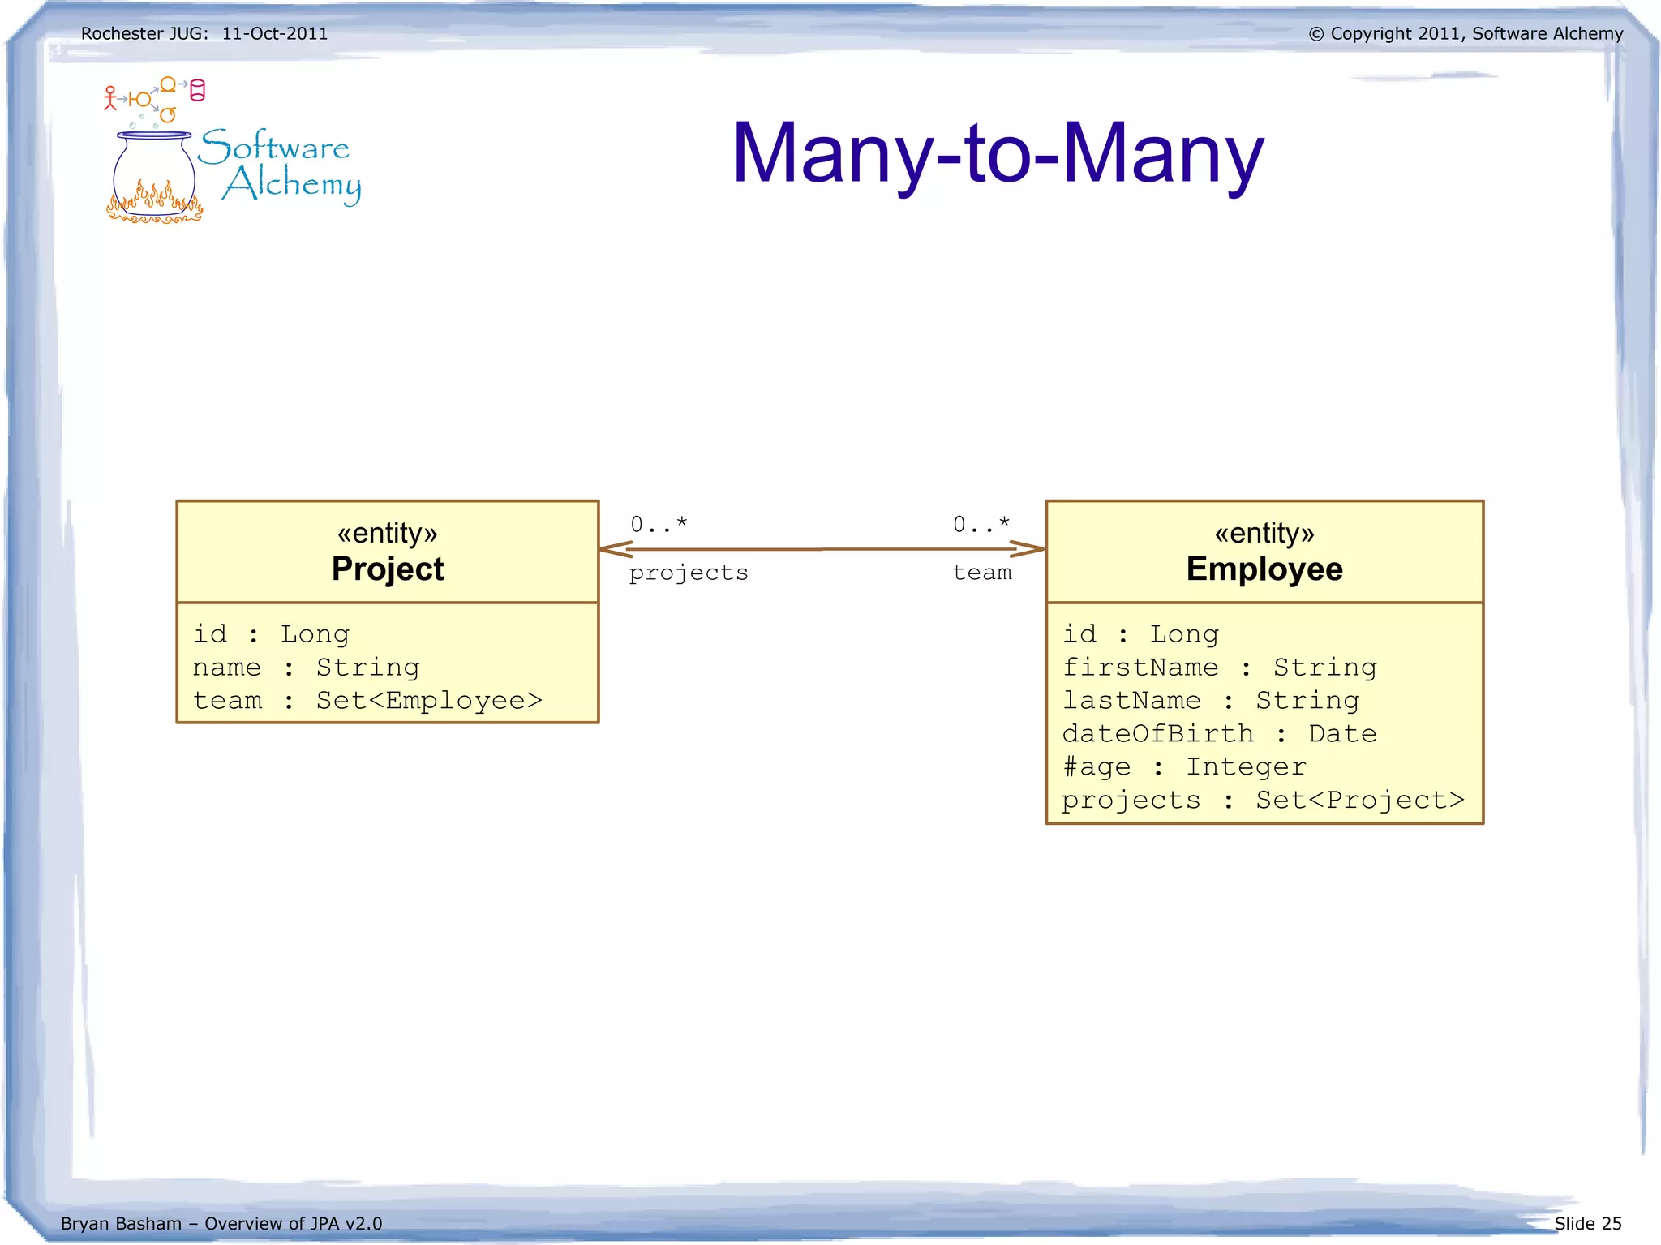Click the 0..* multiplicity near Employee

click(x=981, y=525)
